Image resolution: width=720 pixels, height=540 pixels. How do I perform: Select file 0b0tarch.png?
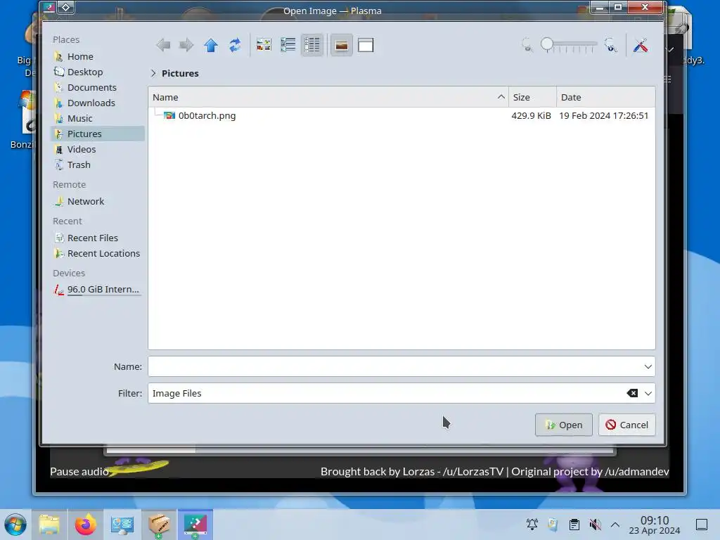[x=207, y=116]
